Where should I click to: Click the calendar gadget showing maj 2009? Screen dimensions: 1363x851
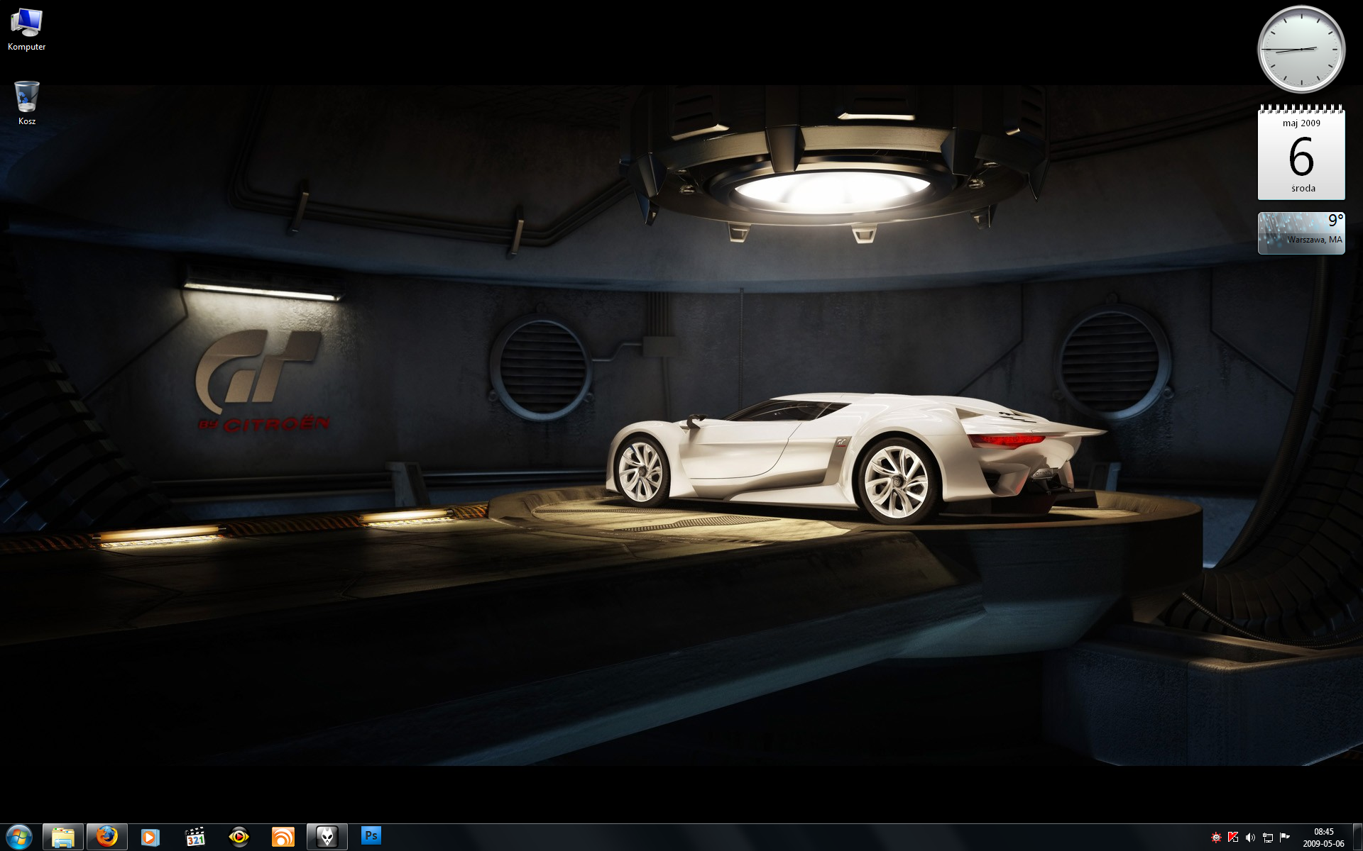[1301, 154]
